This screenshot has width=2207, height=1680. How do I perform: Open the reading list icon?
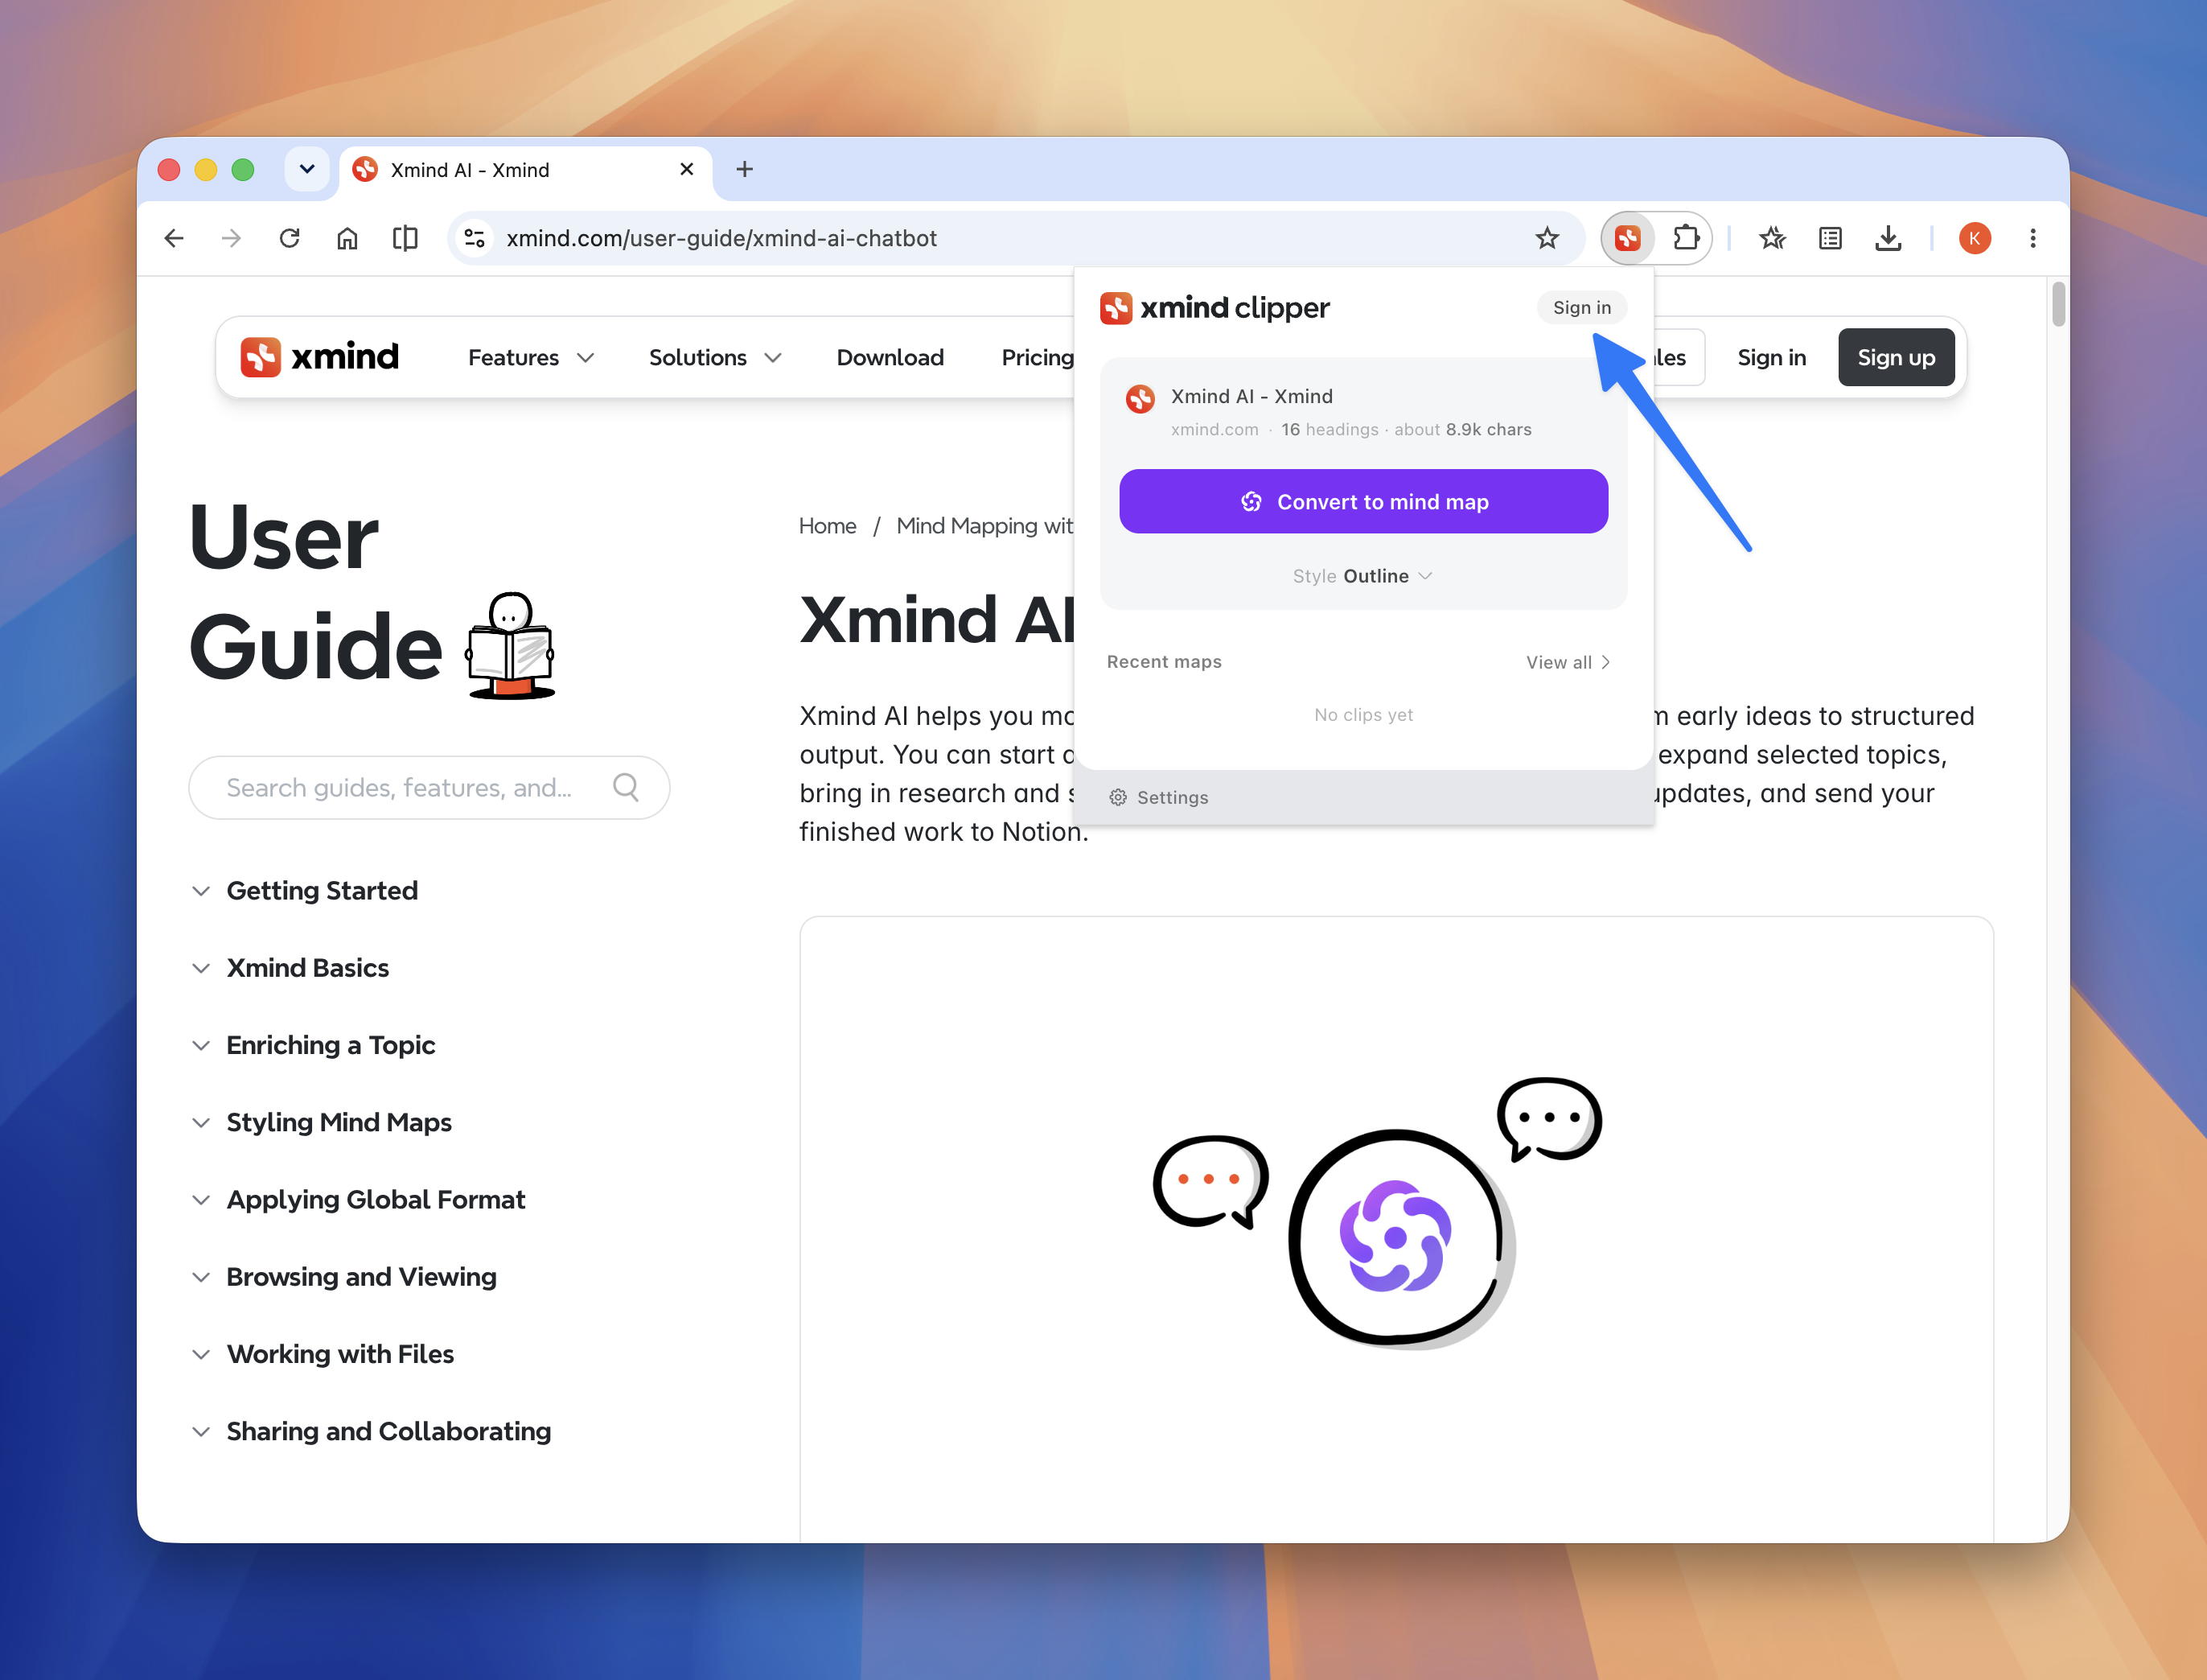point(1830,238)
